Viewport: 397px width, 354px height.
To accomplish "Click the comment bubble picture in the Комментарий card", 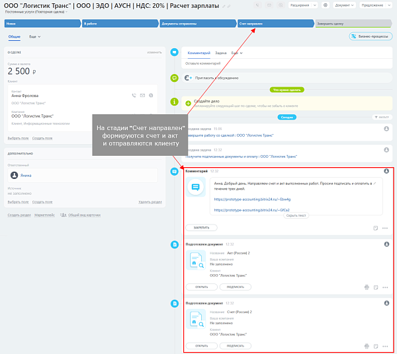I will tap(196, 187).
